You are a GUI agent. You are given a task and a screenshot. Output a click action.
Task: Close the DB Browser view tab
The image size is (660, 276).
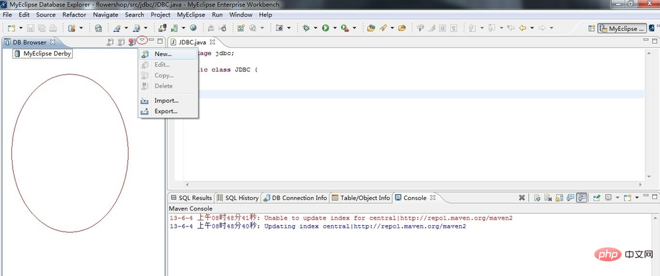(x=52, y=42)
